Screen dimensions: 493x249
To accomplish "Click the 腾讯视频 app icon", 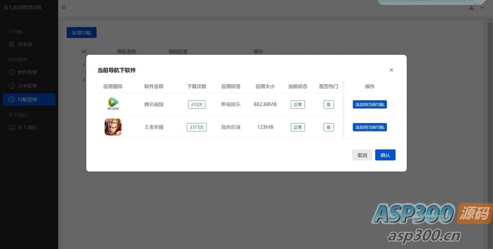I will tap(113, 104).
